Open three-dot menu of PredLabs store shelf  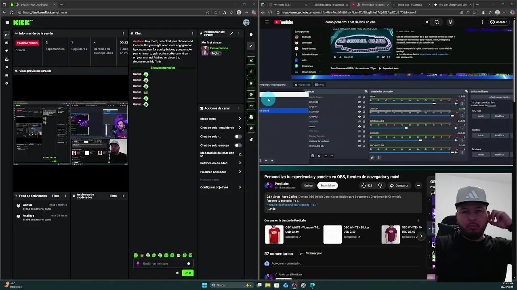[x=418, y=221]
